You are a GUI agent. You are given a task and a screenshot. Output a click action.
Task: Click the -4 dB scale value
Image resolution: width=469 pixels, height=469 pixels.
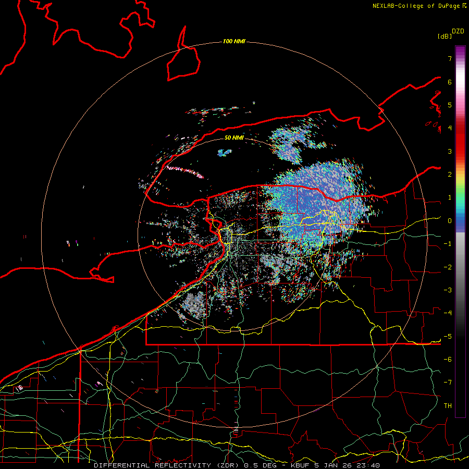pos(448,313)
